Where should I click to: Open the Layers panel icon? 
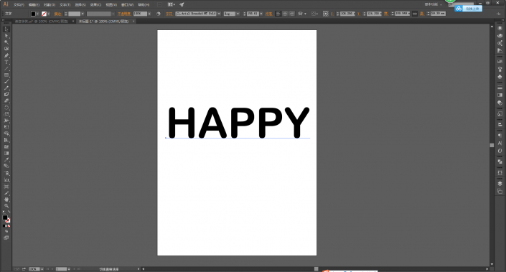(x=500, y=184)
